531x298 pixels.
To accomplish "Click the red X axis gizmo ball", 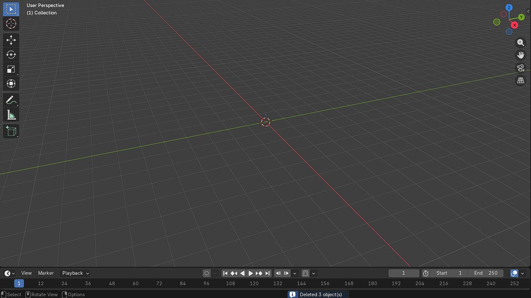I will (x=515, y=25).
